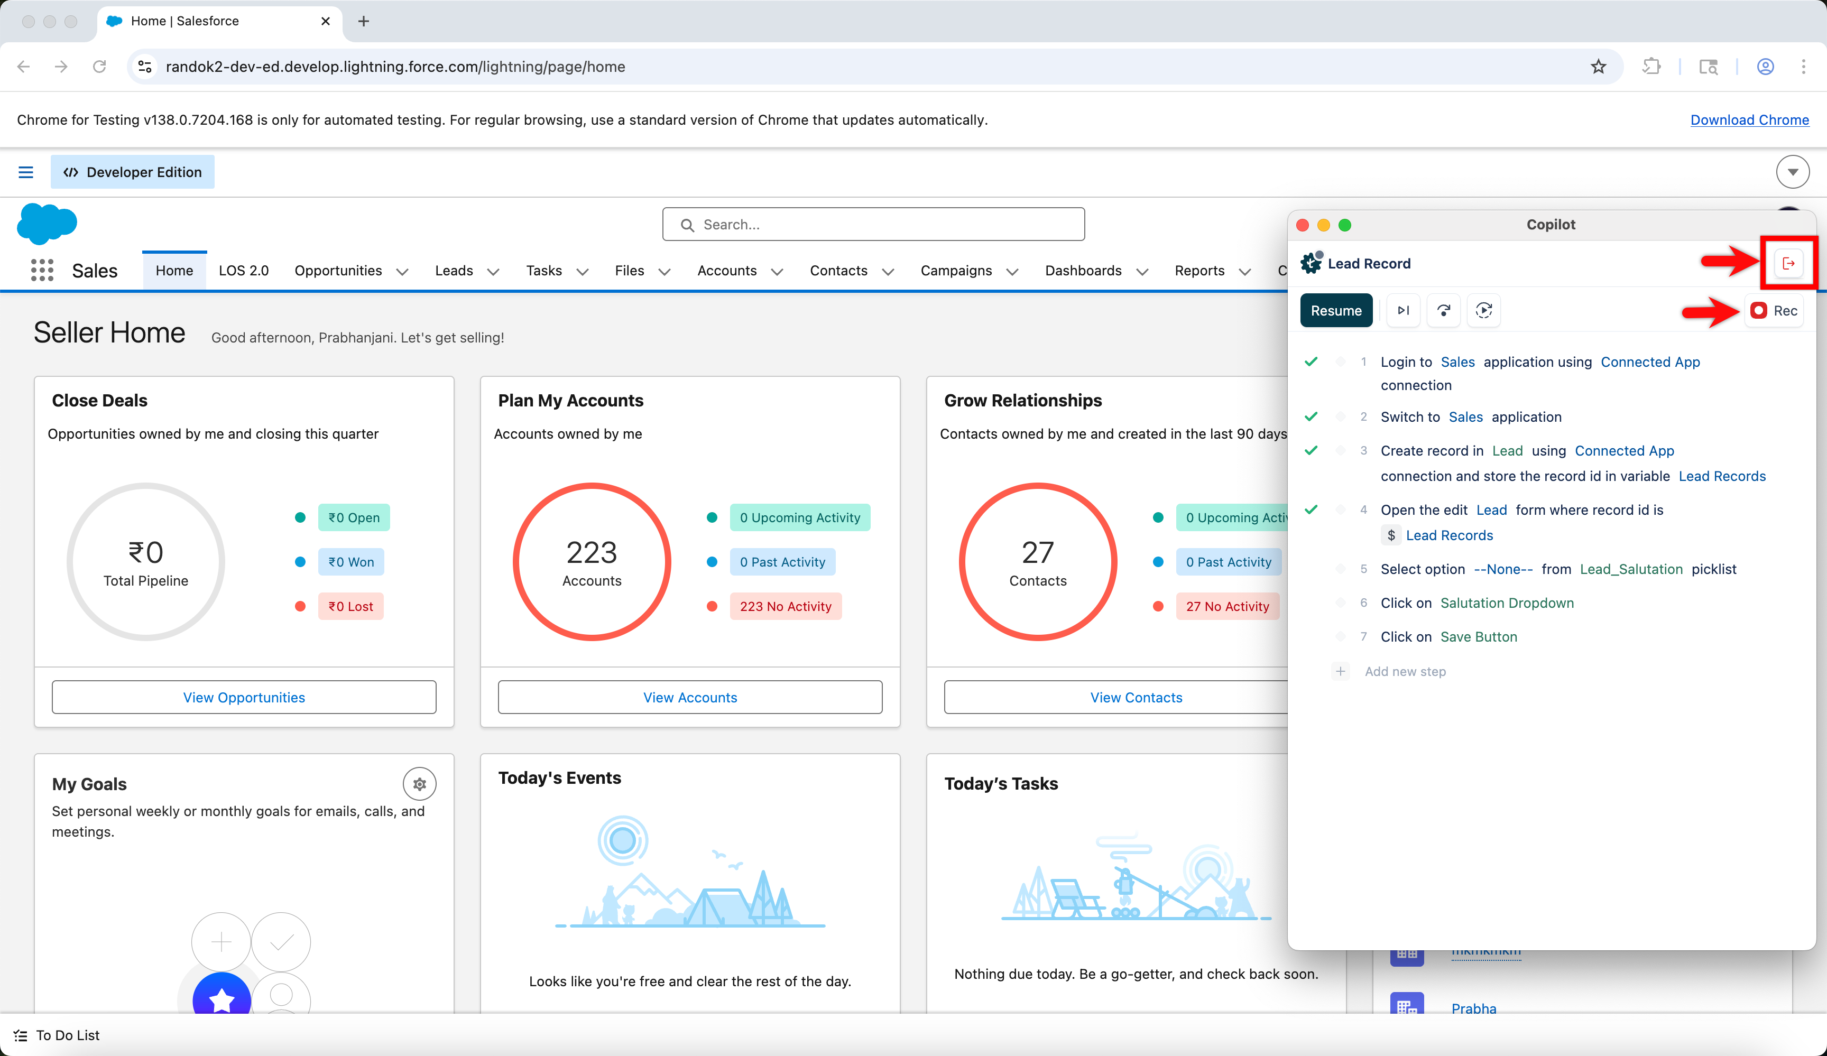Expand the Dashboards tab chevron
Viewport: 1827px width, 1056px height.
point(1142,272)
